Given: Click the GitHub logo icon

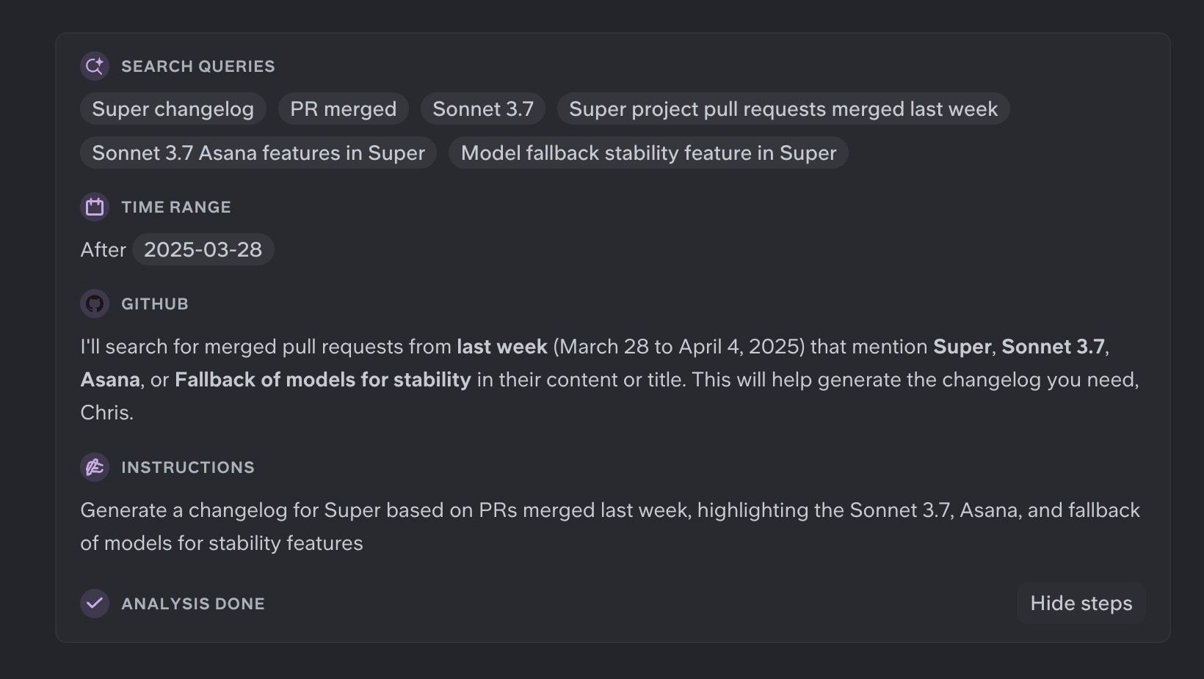Looking at the screenshot, I should (x=95, y=304).
